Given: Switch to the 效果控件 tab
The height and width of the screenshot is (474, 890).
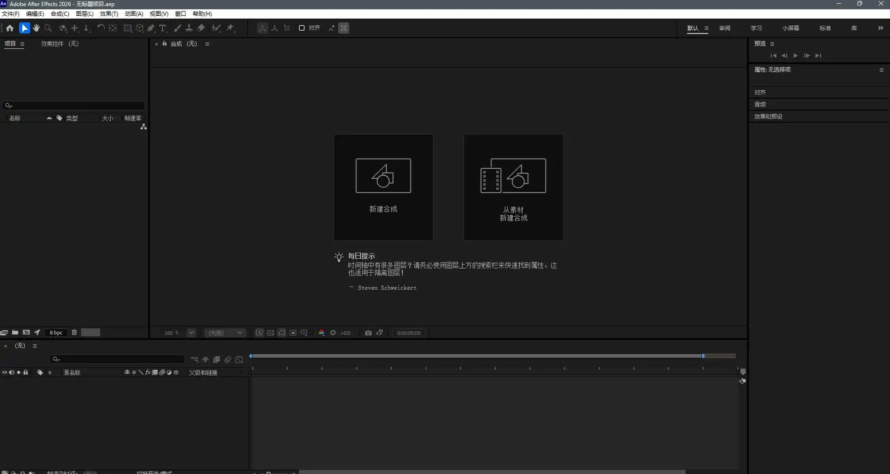Looking at the screenshot, I should click(x=60, y=44).
